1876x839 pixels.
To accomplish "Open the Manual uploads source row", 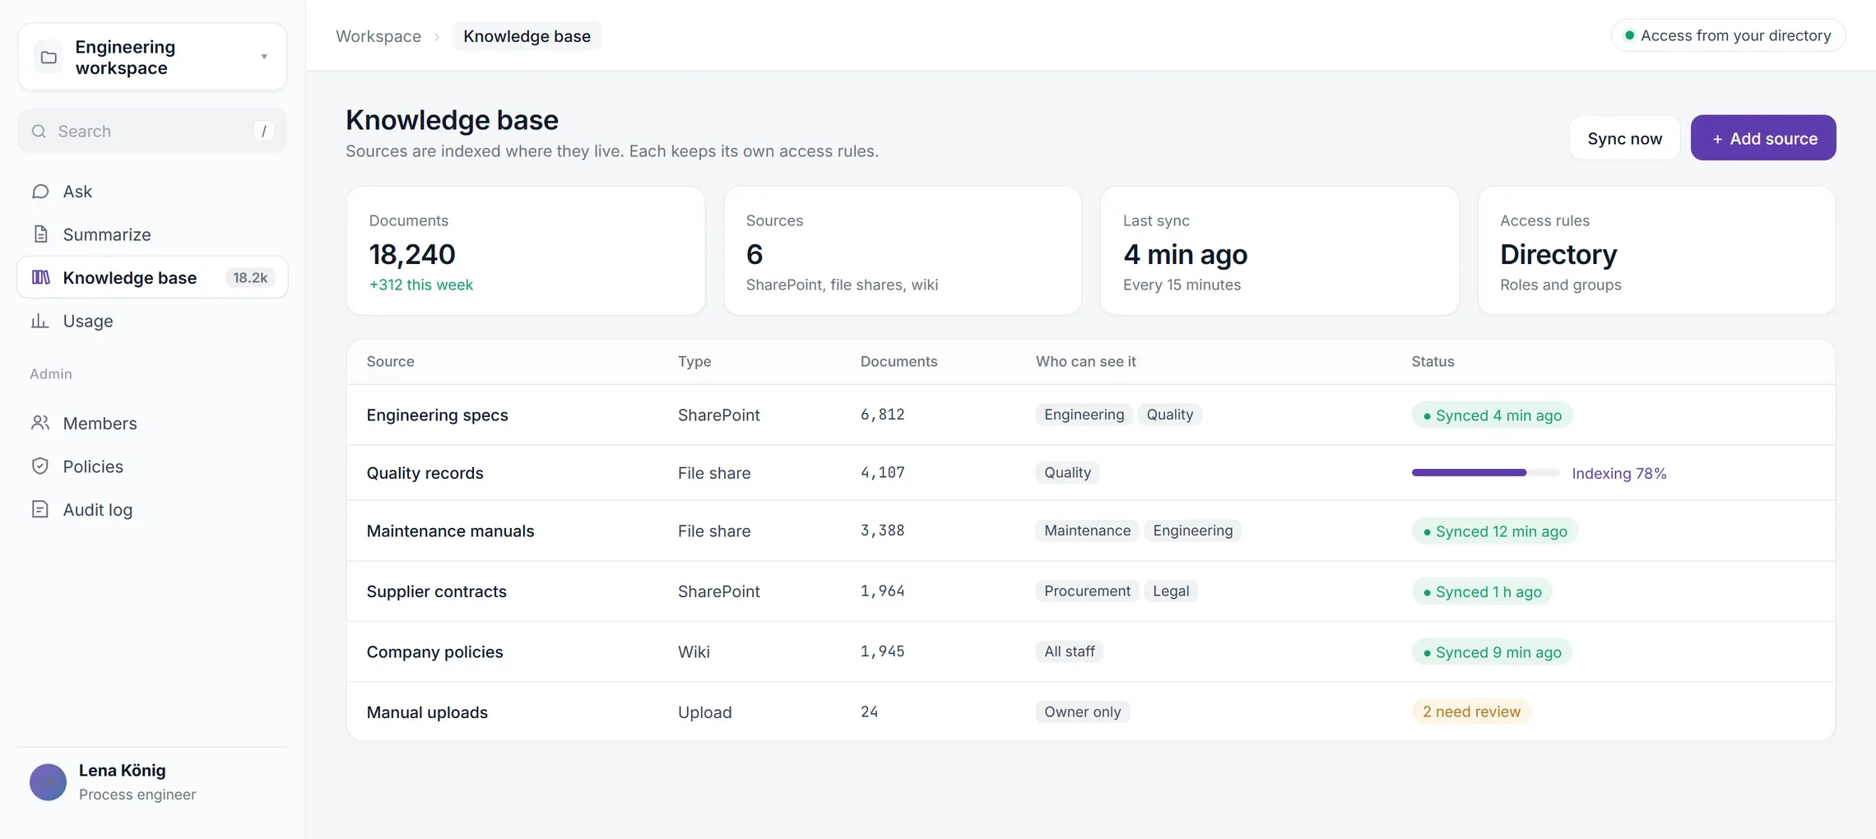I will tap(1091, 712).
